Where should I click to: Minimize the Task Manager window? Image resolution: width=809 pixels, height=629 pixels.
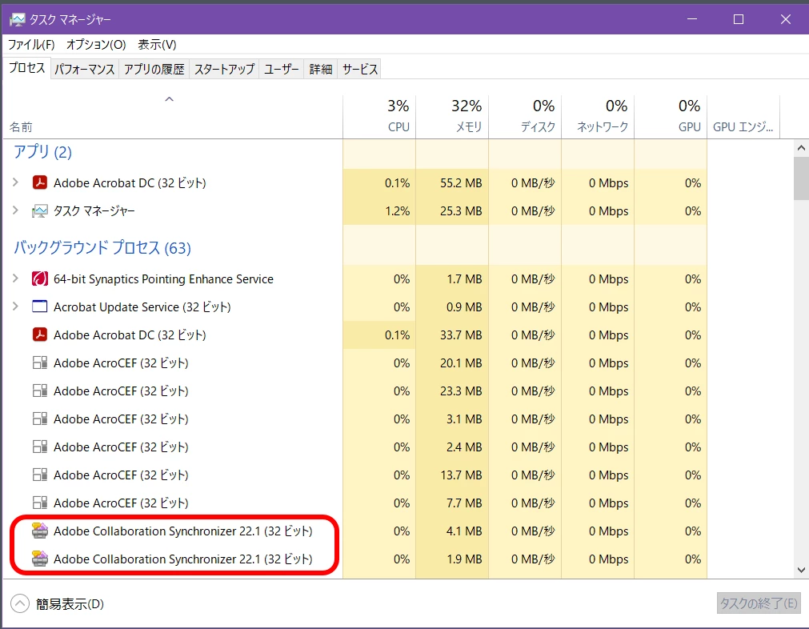coord(692,19)
